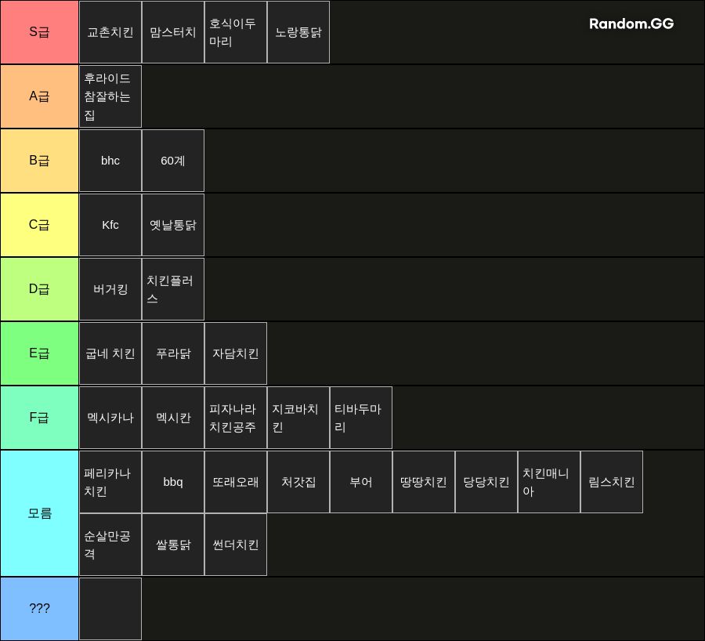Screen dimensions: 705x641
Task: Click the 버거킹 tile
Action: (110, 289)
